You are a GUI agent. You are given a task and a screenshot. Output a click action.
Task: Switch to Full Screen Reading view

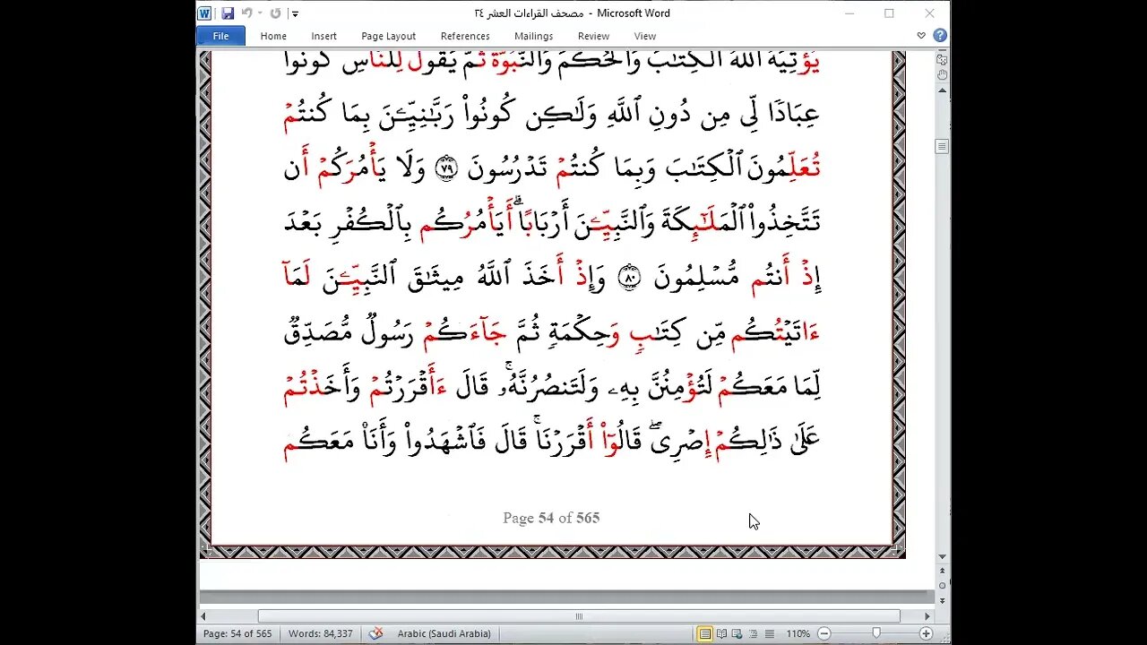coord(721,633)
